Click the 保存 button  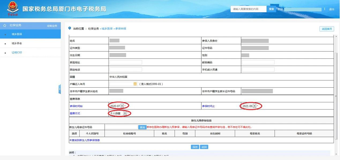195,147
